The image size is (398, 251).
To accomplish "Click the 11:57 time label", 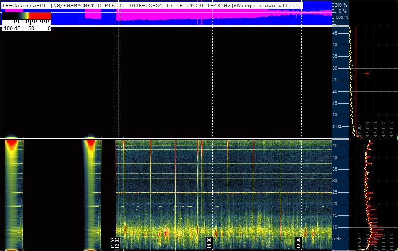I will click(113, 243).
